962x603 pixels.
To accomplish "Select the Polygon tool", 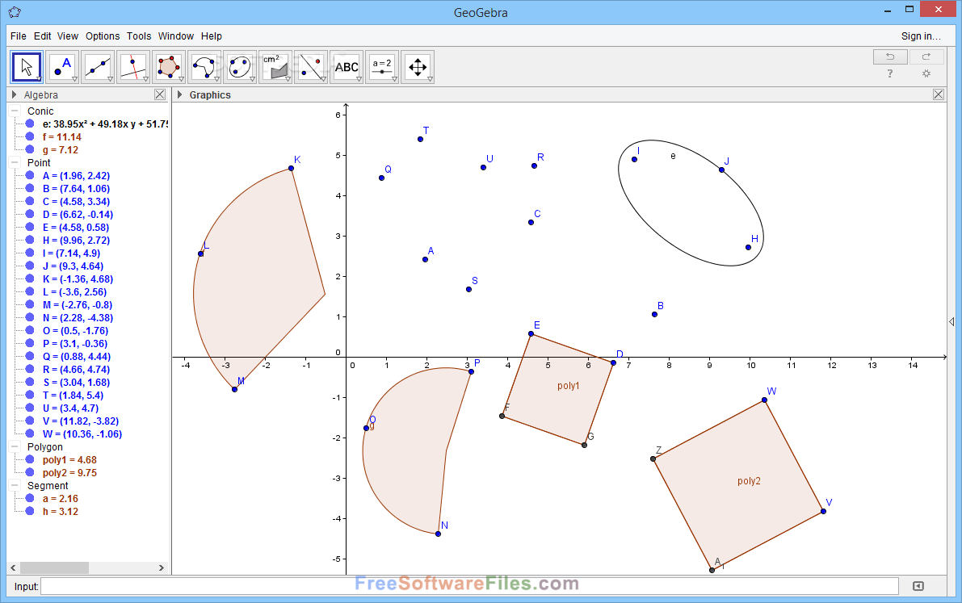I will point(167,67).
